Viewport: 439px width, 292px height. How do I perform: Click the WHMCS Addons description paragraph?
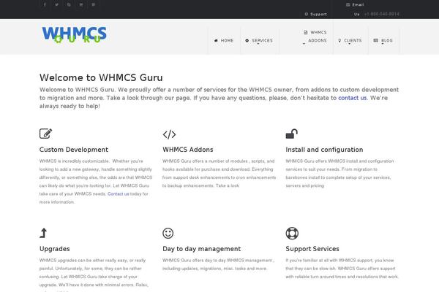219,173
